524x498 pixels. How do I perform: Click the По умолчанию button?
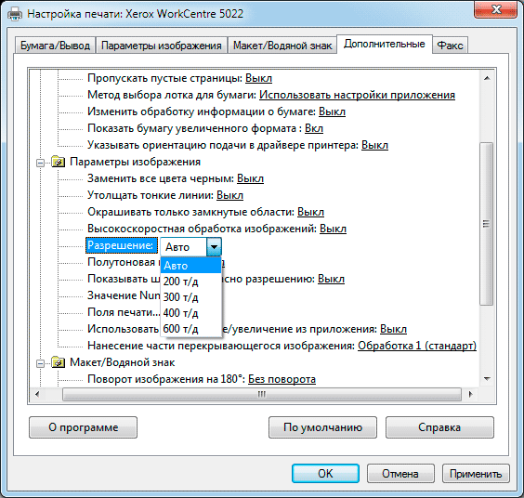(x=322, y=427)
